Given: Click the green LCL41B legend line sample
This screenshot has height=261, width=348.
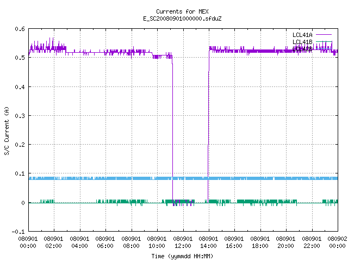Looking at the screenshot, I should (x=324, y=41).
